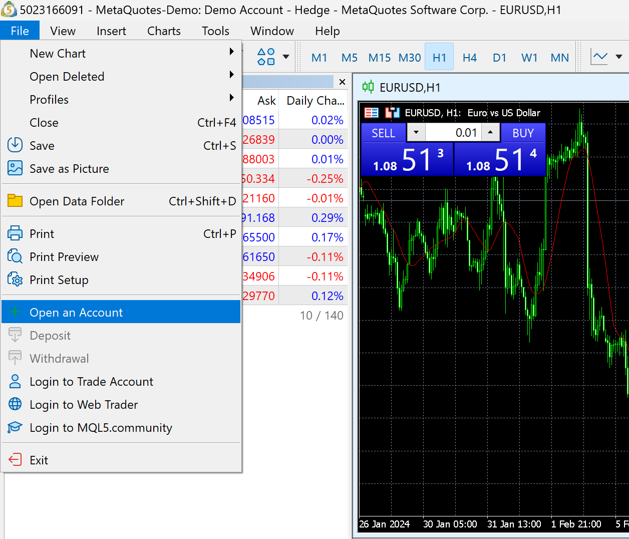Click the Login to Web Trader globe icon

[15, 404]
